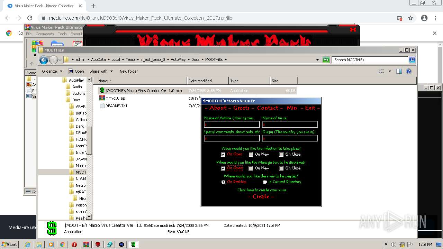Expand the address bar history dropdown
This screenshot has width=443, height=249.
point(317,60)
